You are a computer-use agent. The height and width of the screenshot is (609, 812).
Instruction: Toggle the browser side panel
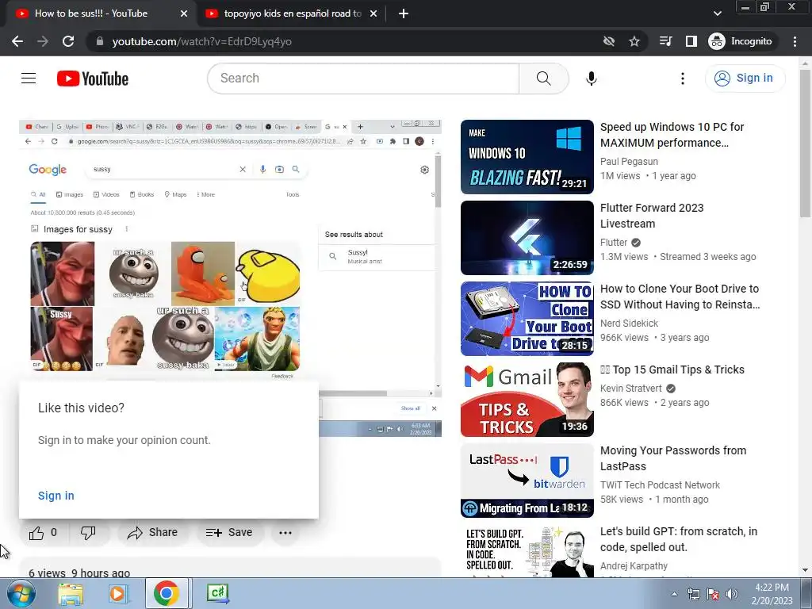(x=691, y=41)
